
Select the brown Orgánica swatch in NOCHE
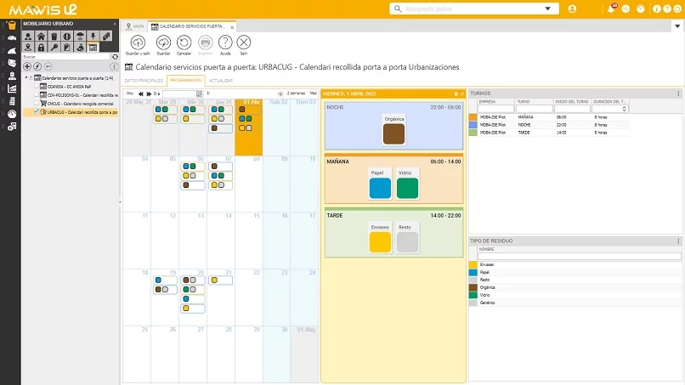[x=393, y=133]
